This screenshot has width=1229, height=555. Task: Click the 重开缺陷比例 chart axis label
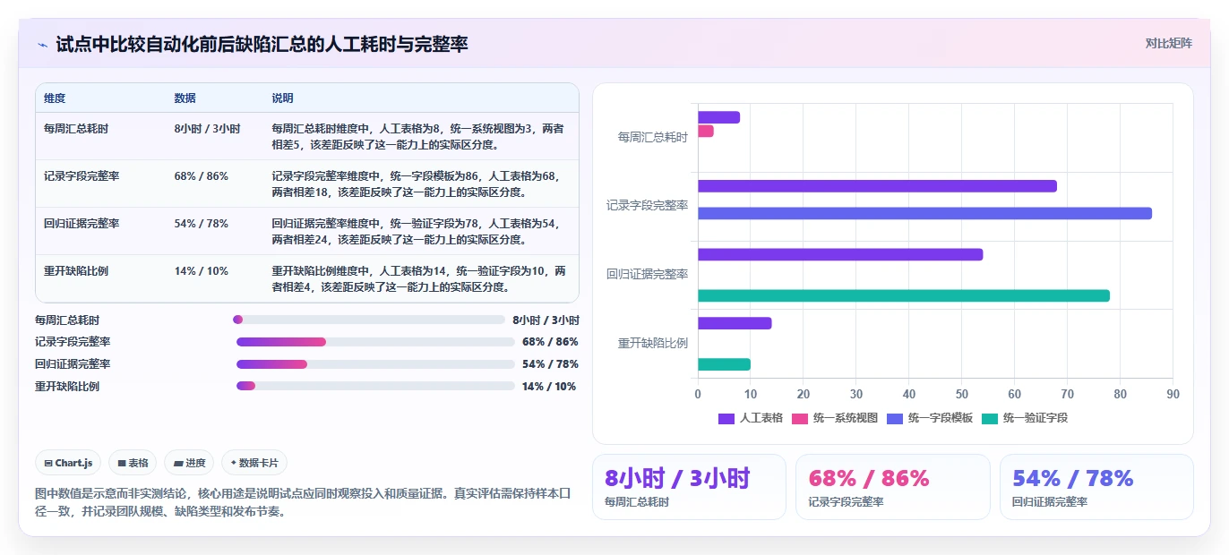[652, 343]
